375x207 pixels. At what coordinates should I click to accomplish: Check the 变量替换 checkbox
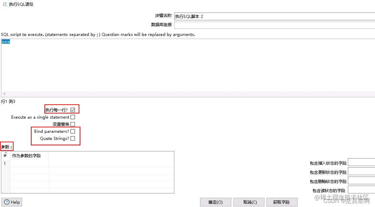pos(73,124)
